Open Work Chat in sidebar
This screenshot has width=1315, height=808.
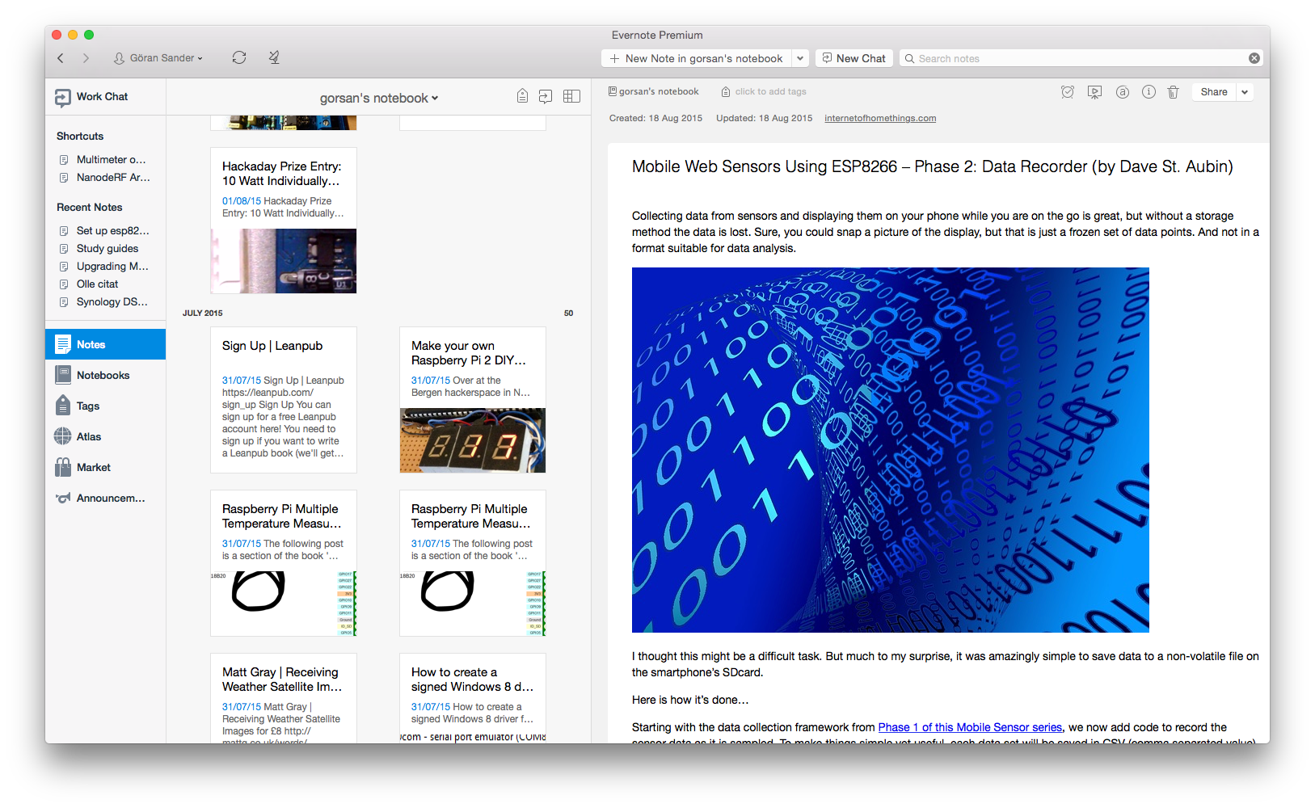[x=105, y=97]
